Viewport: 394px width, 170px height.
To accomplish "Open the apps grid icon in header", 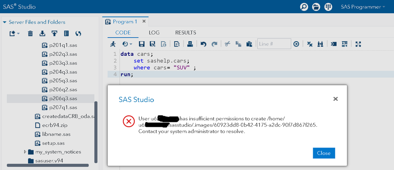I will click(328, 7).
